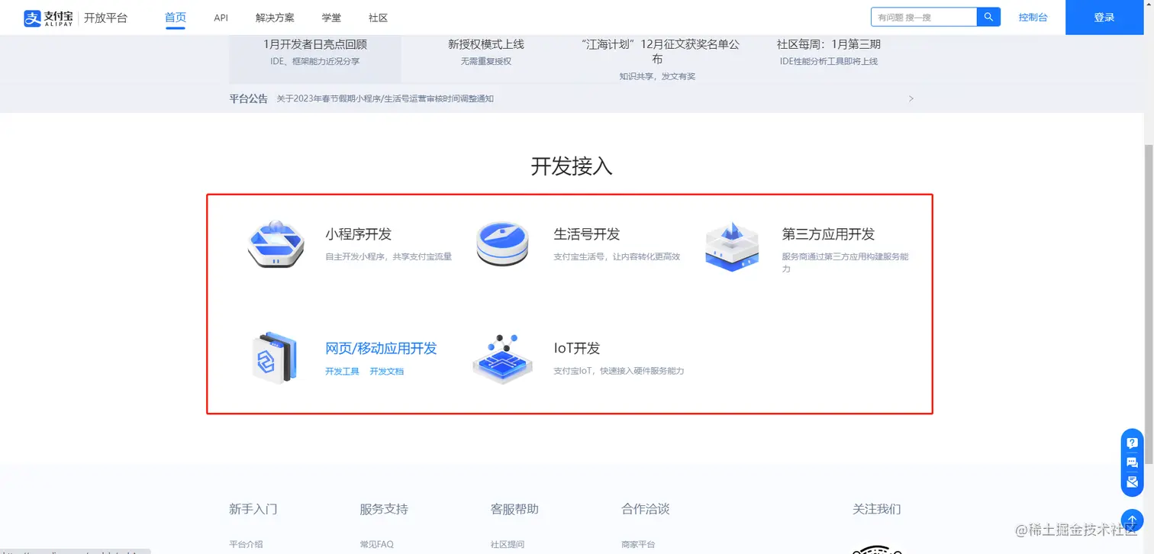Open the 控制台 link

1033,18
